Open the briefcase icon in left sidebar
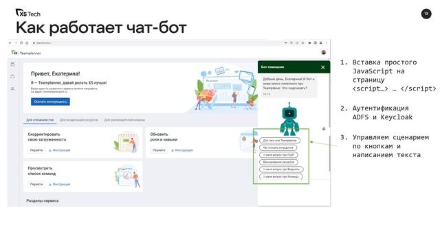Screen dimensions: 440x247 (x=12, y=76)
